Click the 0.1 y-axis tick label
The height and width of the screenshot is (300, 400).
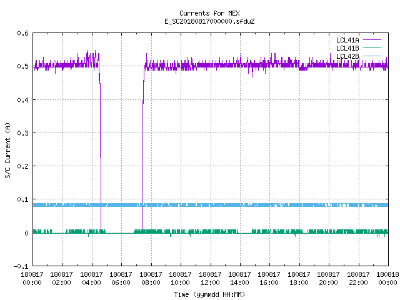point(22,199)
